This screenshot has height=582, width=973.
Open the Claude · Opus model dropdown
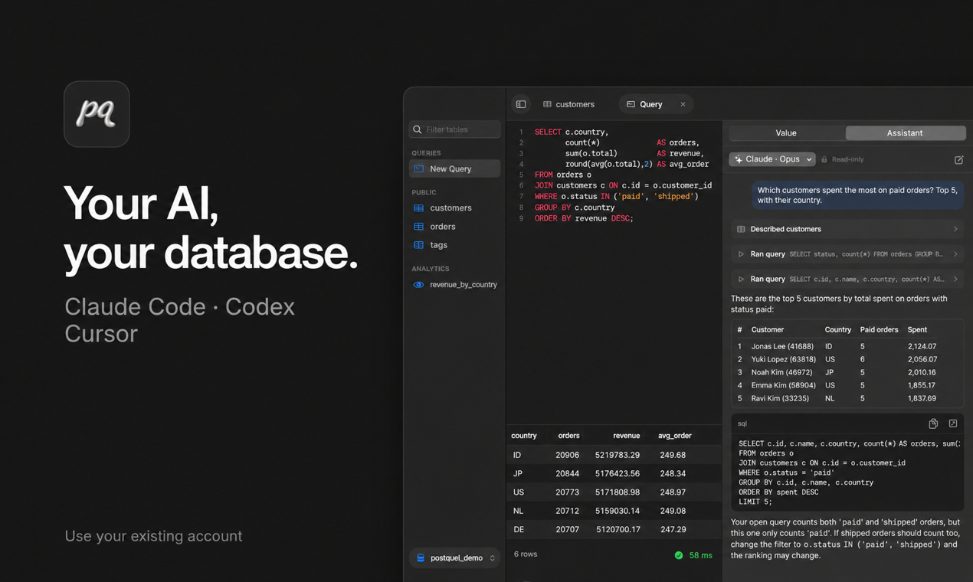coord(772,159)
